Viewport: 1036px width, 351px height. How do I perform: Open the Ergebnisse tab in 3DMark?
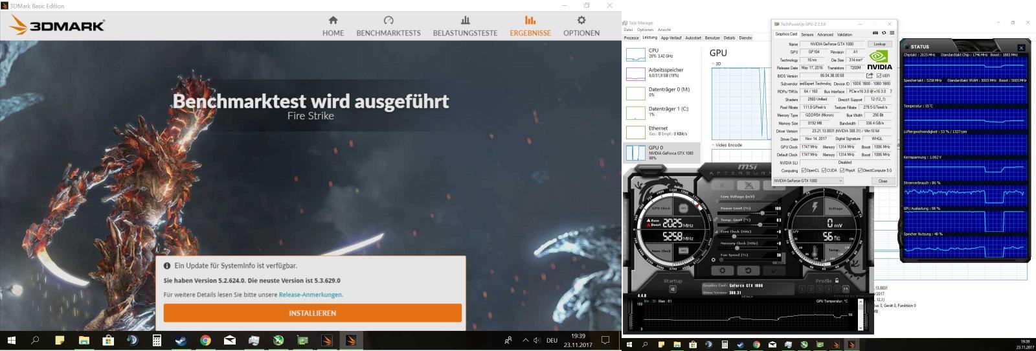click(x=530, y=26)
